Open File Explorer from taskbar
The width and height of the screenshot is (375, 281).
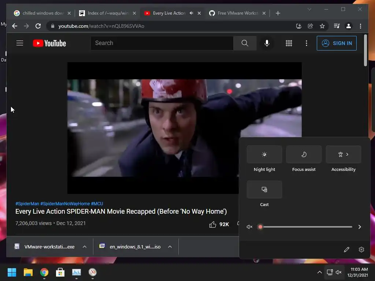tap(28, 272)
